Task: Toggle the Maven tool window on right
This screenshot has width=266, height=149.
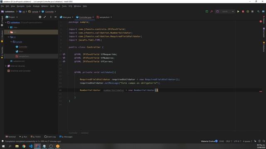Action: (264, 20)
